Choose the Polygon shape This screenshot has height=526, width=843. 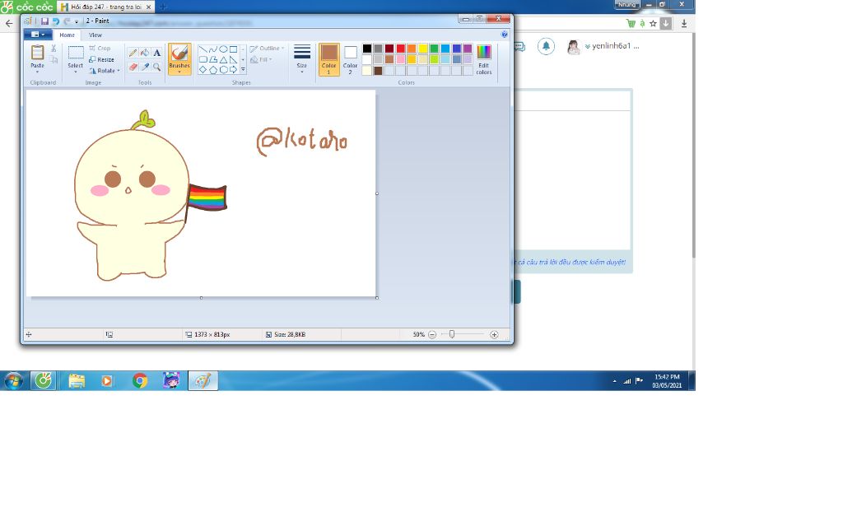(x=213, y=59)
